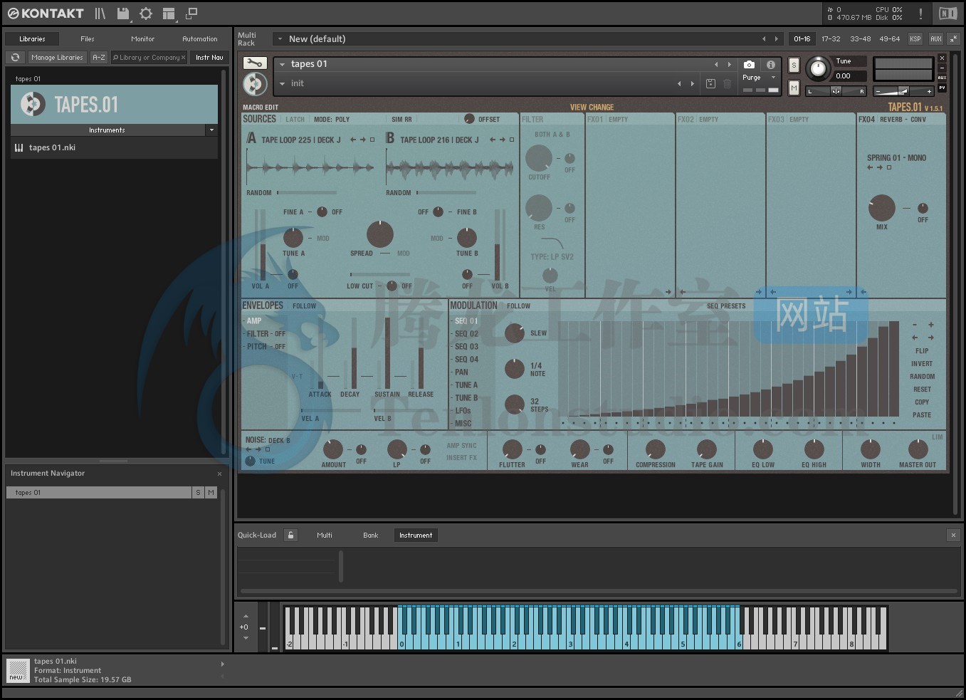The image size is (966, 700).
Task: Open the save/load floppy disk menu
Action: coord(123,14)
